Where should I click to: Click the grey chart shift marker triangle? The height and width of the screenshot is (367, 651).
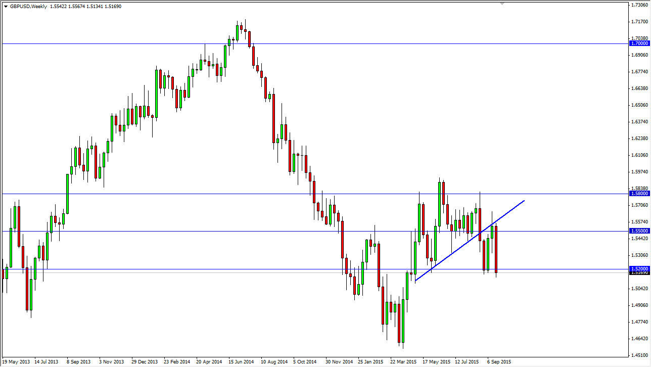502,4
